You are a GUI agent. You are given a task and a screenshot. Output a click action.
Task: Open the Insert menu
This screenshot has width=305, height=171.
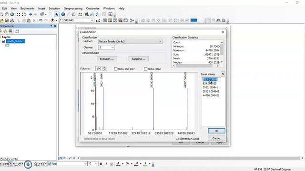[x=41, y=9]
